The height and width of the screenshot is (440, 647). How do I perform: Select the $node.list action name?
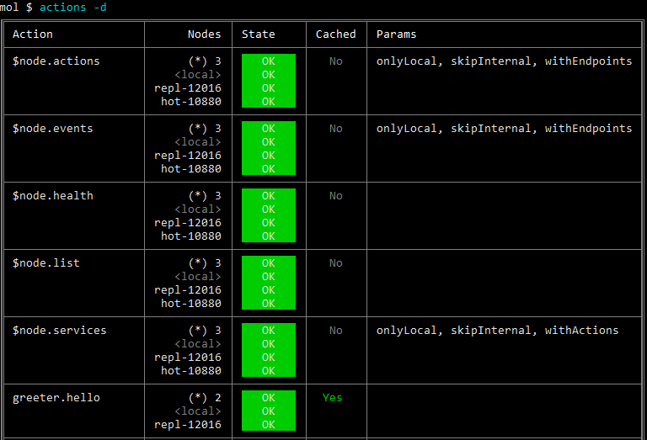[x=45, y=263]
